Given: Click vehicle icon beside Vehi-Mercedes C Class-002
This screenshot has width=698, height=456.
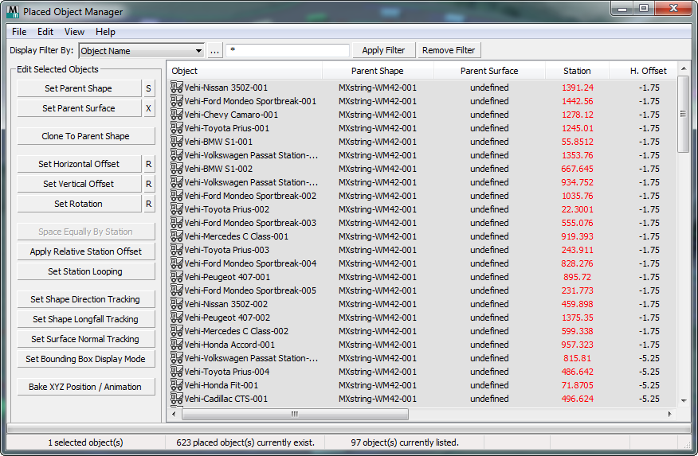Looking at the screenshot, I should tap(177, 331).
